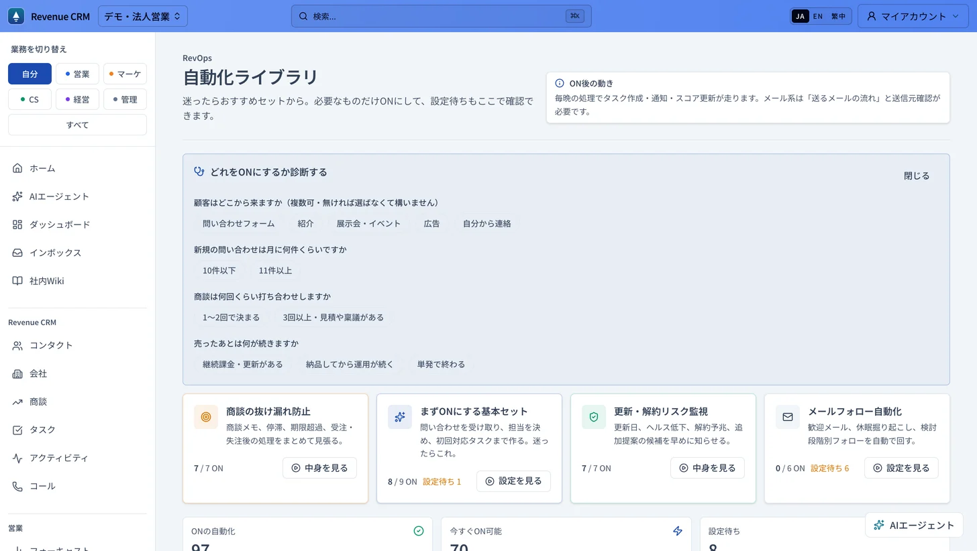Click the target icon on 商談の抜け漏れ防止 card
Viewport: 977px width, 551px height.
point(206,417)
